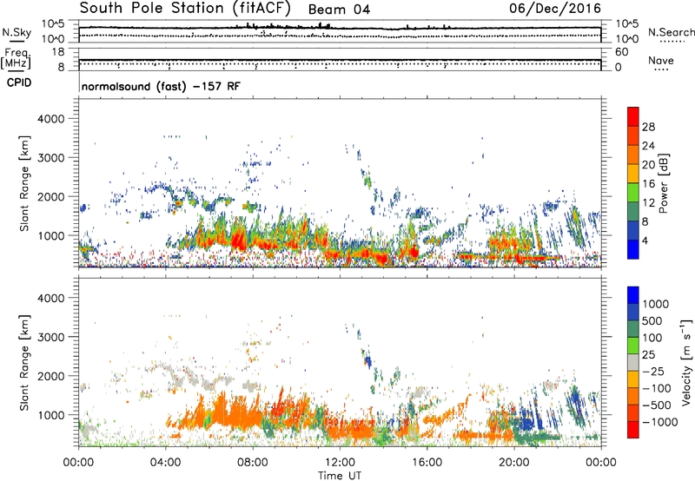The width and height of the screenshot is (695, 481).
Task: Click the 'Slant Range [km]' label of power panel
Action: point(24,183)
